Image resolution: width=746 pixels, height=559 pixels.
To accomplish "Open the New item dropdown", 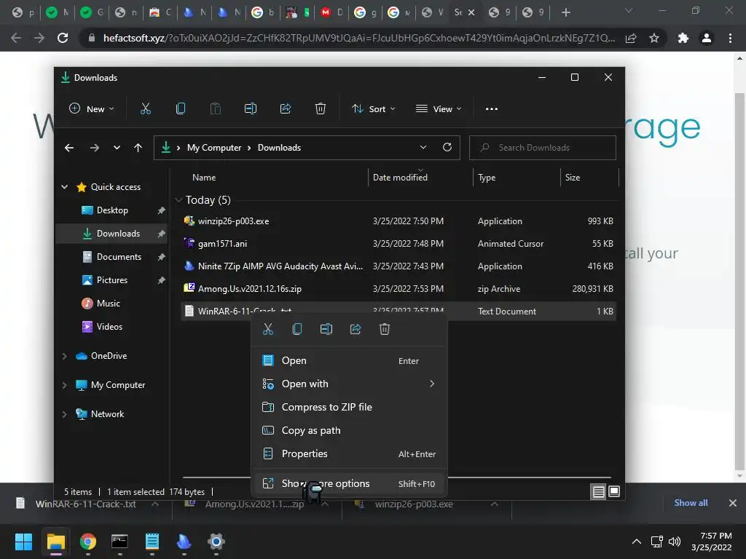I will [92, 109].
